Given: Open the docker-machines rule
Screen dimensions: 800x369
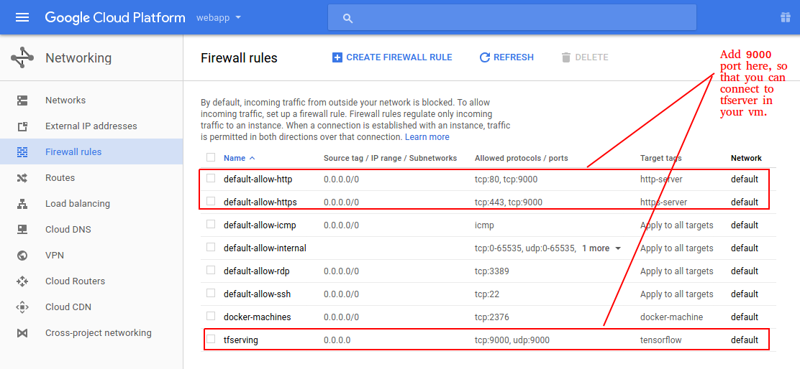Looking at the screenshot, I should (x=257, y=317).
